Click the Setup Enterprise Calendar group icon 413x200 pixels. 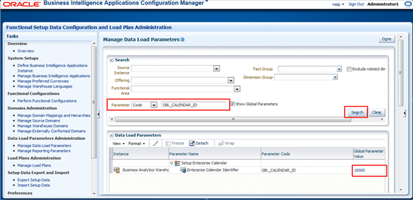click(178, 163)
